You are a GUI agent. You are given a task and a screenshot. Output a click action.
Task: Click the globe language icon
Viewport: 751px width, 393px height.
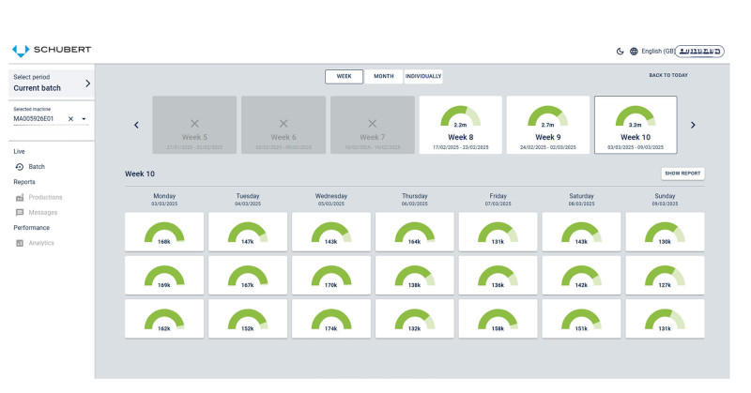[634, 52]
